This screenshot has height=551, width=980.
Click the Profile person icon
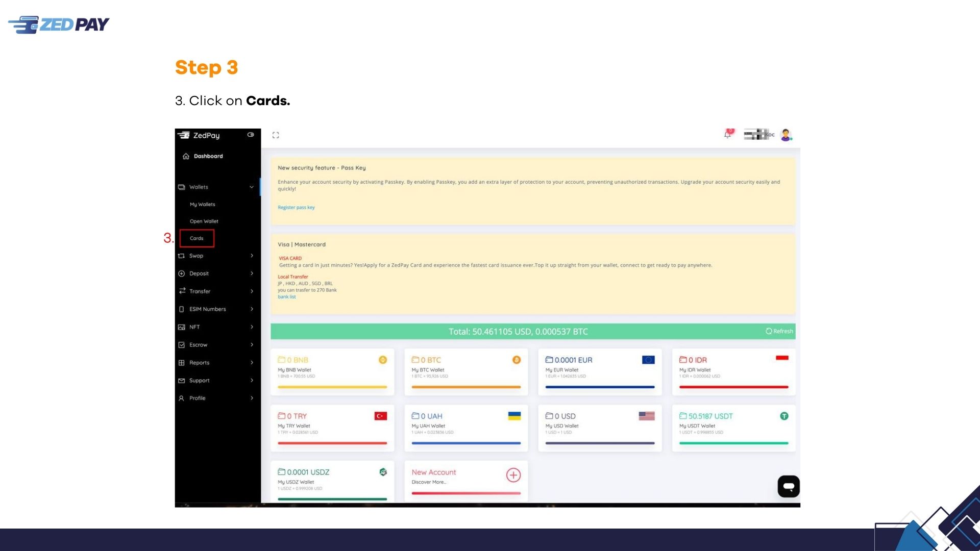coord(181,398)
